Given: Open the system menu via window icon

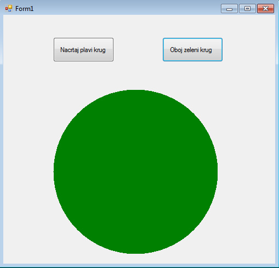Looking at the screenshot, I should click(x=9, y=8).
